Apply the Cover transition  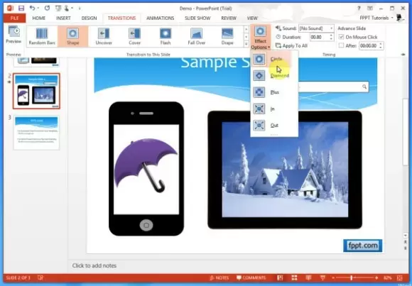[x=134, y=36]
